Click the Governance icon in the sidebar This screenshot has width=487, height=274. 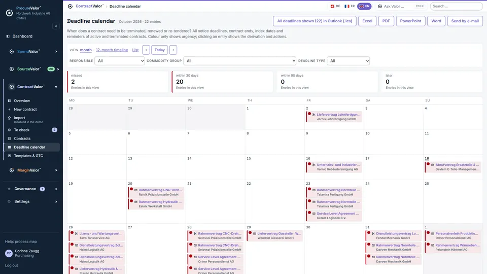[x=9, y=189]
